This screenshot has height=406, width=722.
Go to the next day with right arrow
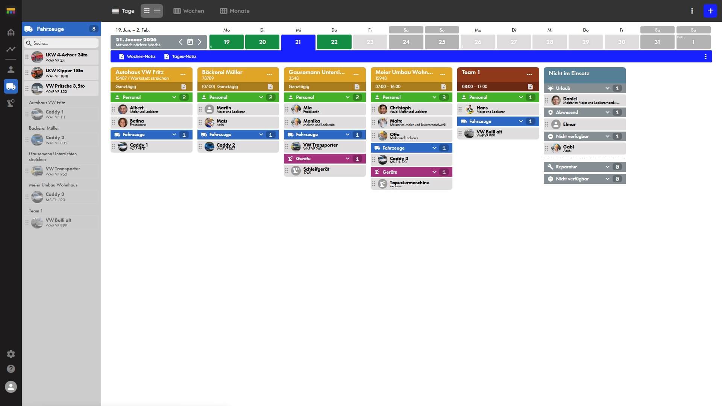pyautogui.click(x=200, y=42)
